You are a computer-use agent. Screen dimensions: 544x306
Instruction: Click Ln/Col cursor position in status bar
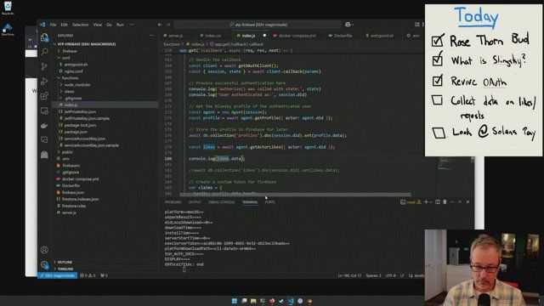(349, 275)
